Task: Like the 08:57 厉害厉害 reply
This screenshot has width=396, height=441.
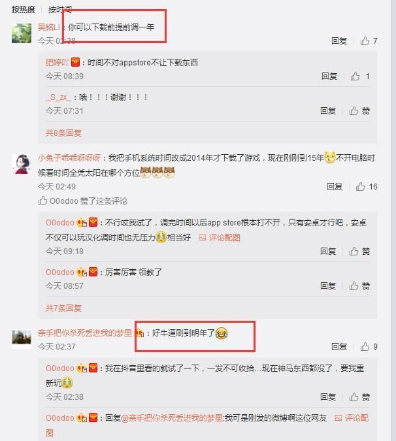Action: [x=359, y=286]
